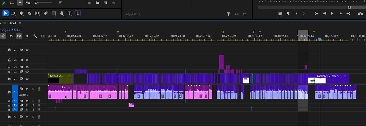Toggle A4 track targeting button
This screenshot has height=126, width=366.
15,109
